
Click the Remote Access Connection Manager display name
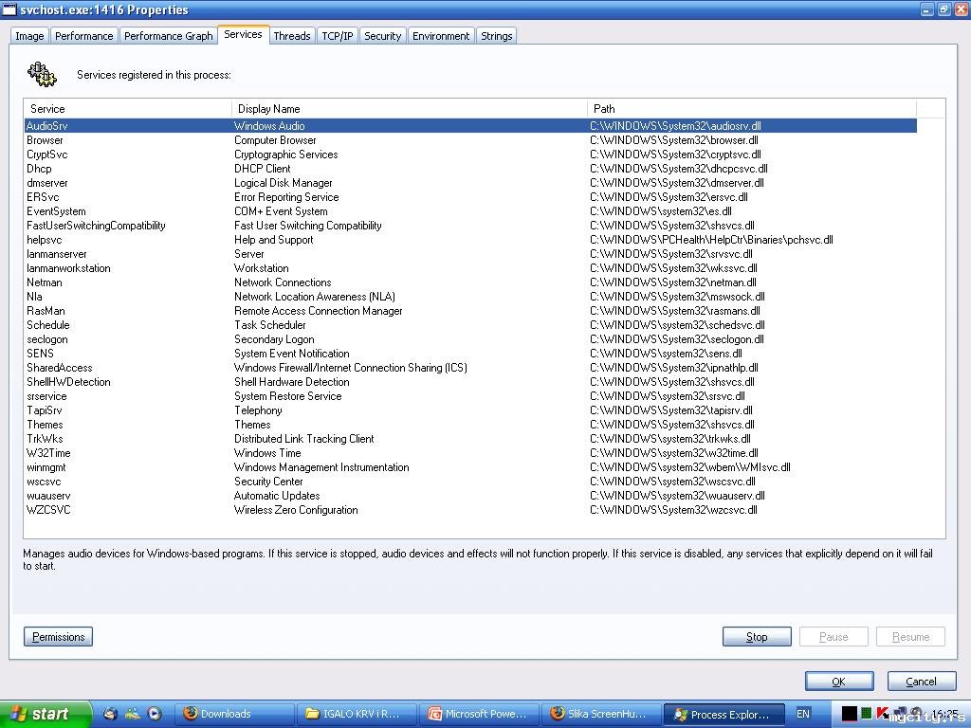pos(319,311)
